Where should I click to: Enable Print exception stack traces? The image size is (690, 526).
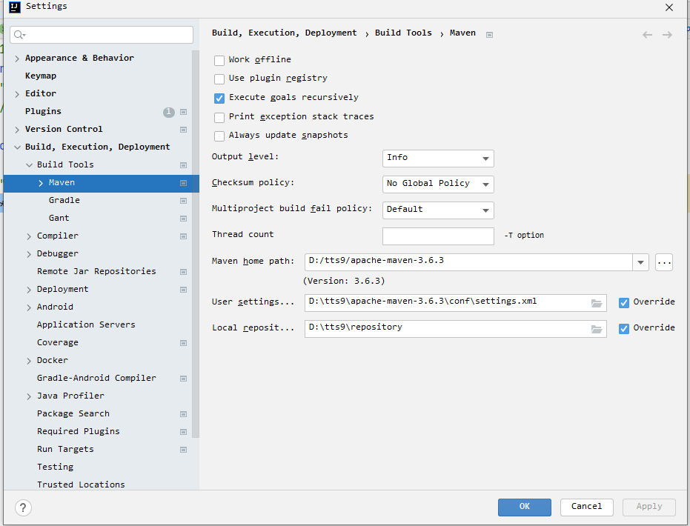[219, 118]
